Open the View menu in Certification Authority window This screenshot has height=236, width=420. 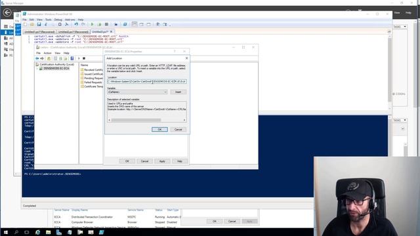[x=57, y=53]
